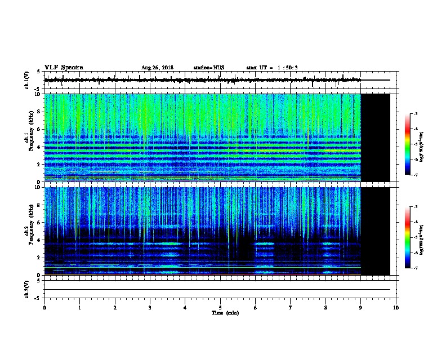Click the time axis tick label "4"

coord(185,308)
